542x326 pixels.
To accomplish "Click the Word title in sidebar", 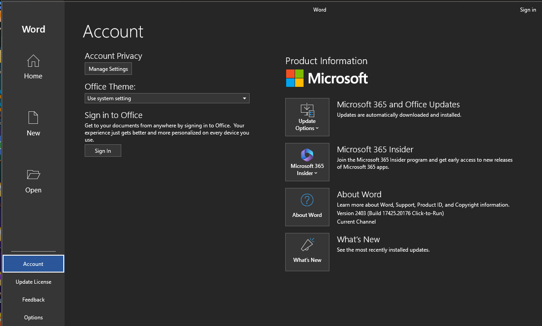I will (33, 29).
